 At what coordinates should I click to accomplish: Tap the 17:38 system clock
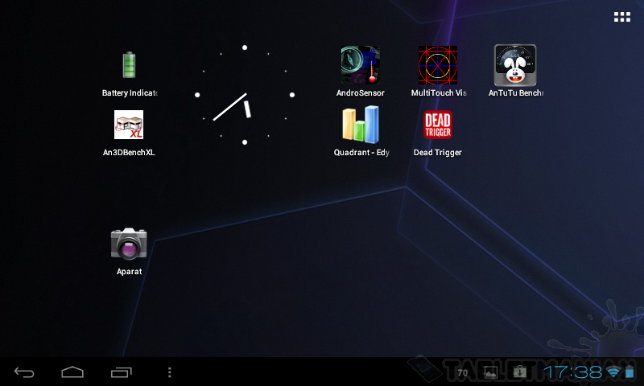572,372
